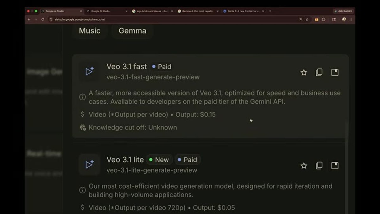Screen dimensions: 380x214
Task: Open the browser side panel icon
Action: 334,19
